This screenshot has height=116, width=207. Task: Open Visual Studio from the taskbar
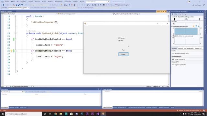click(98, 114)
